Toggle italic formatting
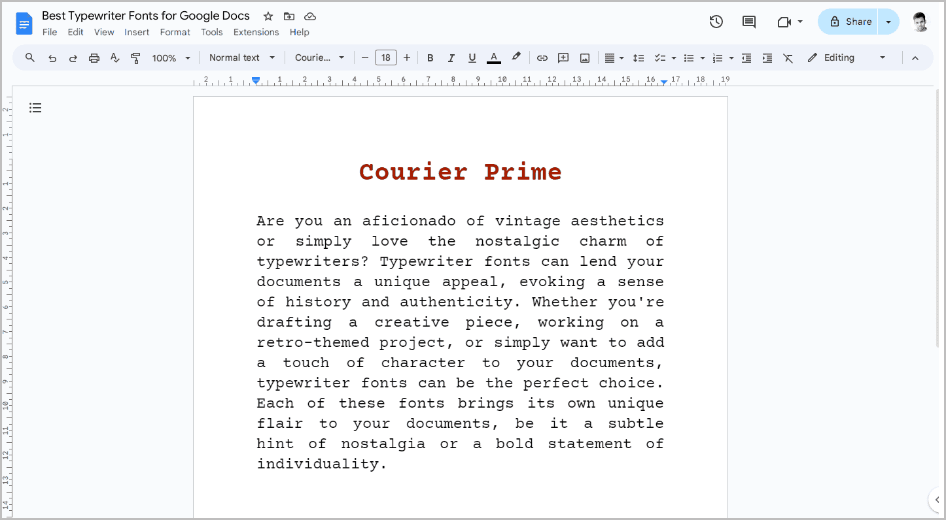This screenshot has width=946, height=520. [x=451, y=58]
